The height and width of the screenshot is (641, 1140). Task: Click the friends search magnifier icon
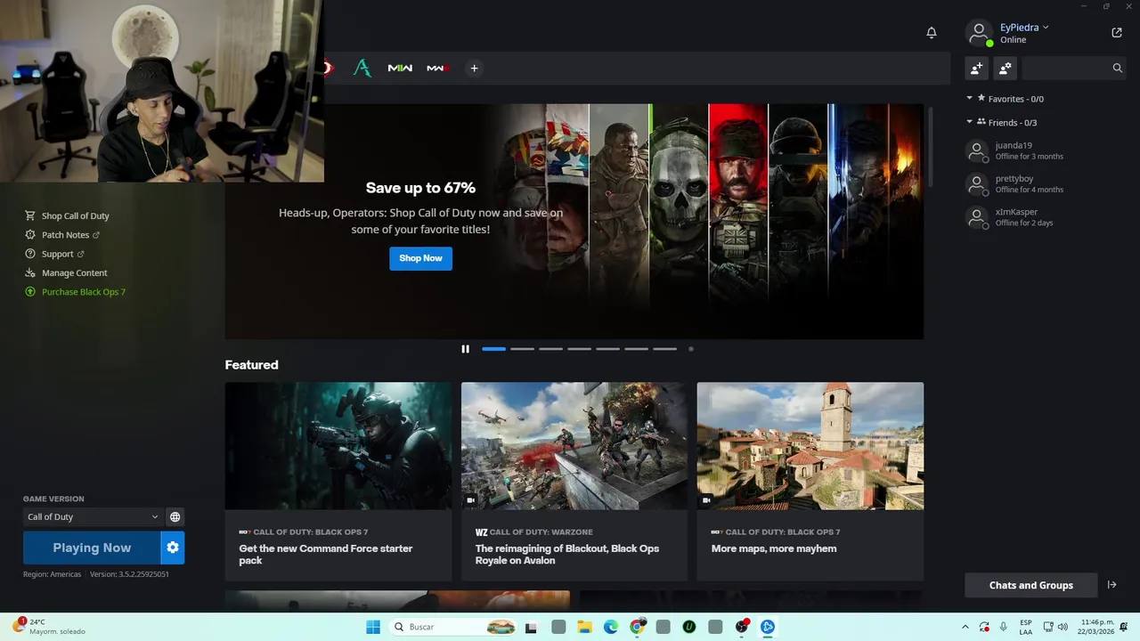point(1117,68)
